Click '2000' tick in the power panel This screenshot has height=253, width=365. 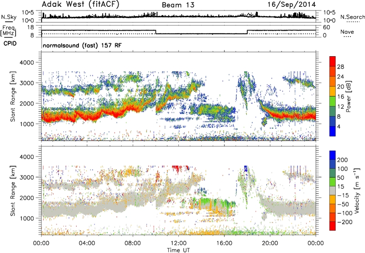tap(26, 103)
